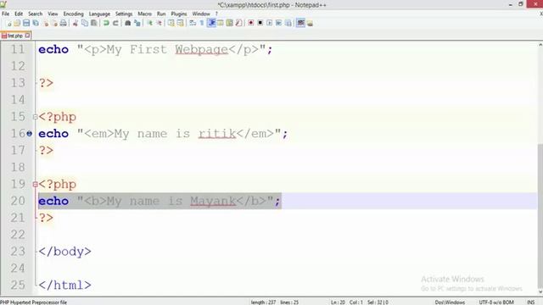Click the Zoom In toolbar icon
543x305 pixels.
(149, 23)
